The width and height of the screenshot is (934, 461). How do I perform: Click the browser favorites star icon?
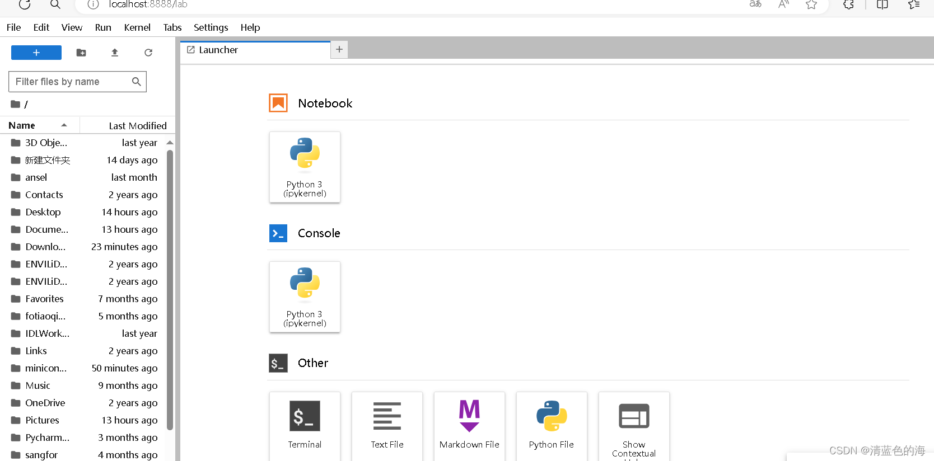coord(811,4)
